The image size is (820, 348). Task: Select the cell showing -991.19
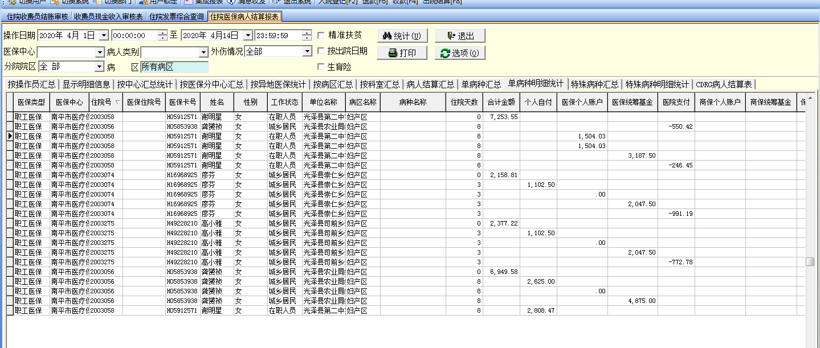point(676,214)
